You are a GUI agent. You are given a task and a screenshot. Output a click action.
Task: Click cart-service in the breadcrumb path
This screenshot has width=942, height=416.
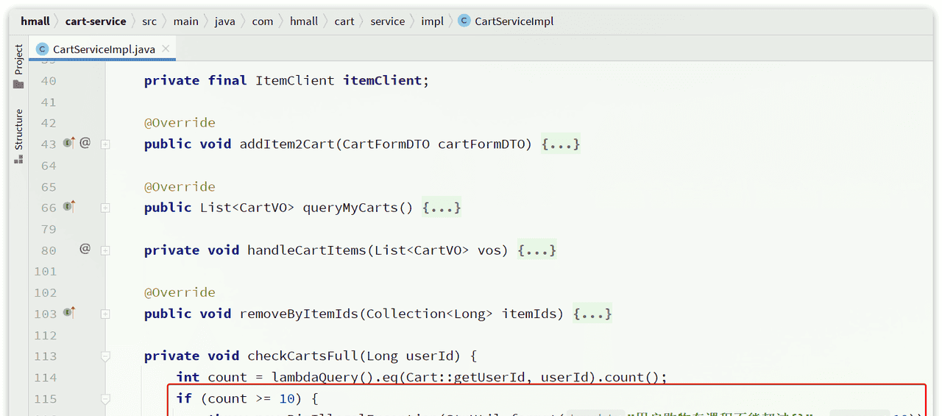click(96, 21)
